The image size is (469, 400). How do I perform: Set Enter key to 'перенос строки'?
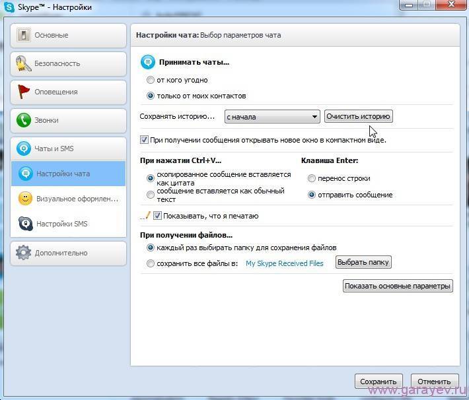tap(311, 178)
